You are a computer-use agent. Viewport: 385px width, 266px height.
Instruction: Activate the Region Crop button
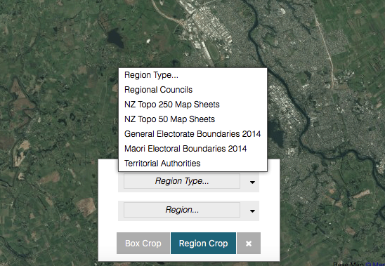203,243
